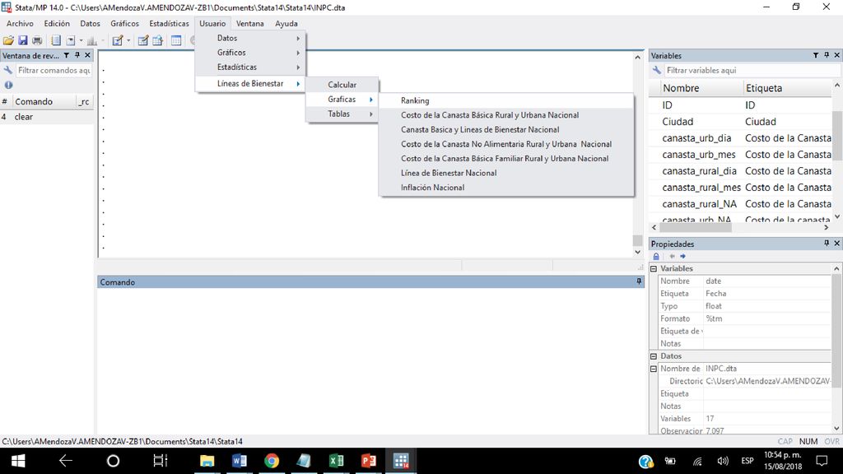Click wrench icon beside command filter
The image size is (843, 474).
(8, 71)
